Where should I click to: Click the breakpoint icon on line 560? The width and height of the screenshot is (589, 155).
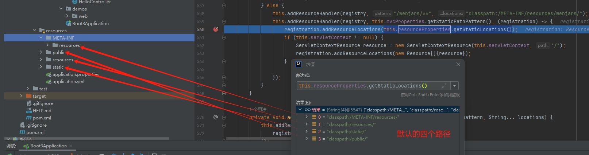point(216,29)
